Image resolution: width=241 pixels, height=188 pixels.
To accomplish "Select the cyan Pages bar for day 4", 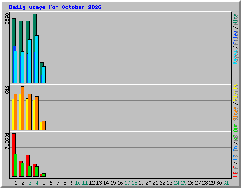I will coord(37,59).
